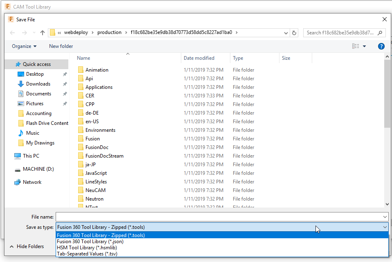Select the de-DE folder icon
The image size is (392, 262).
(81, 113)
